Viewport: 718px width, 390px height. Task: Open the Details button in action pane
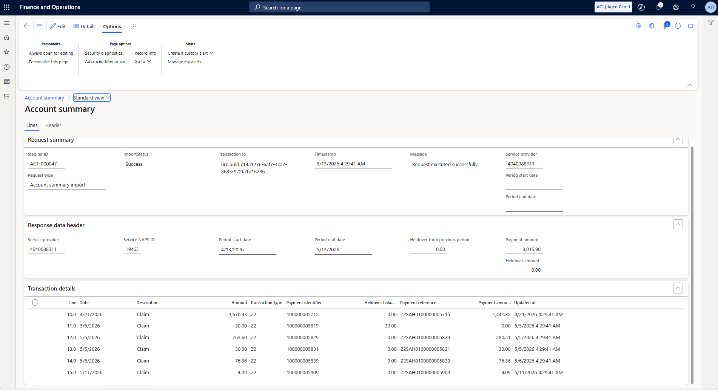pyautogui.click(x=85, y=26)
